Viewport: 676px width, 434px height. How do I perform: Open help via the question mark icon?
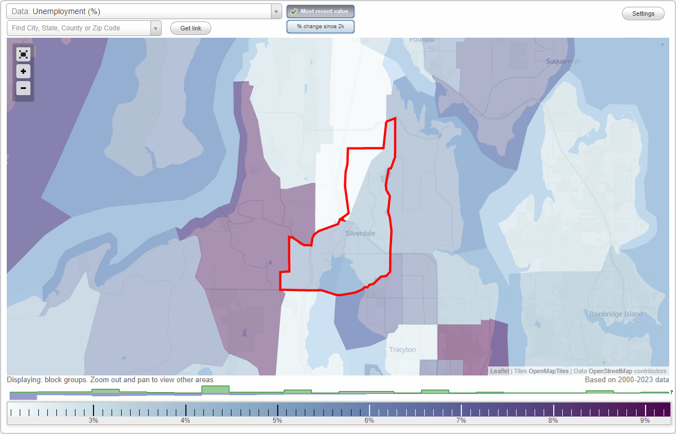point(672,392)
